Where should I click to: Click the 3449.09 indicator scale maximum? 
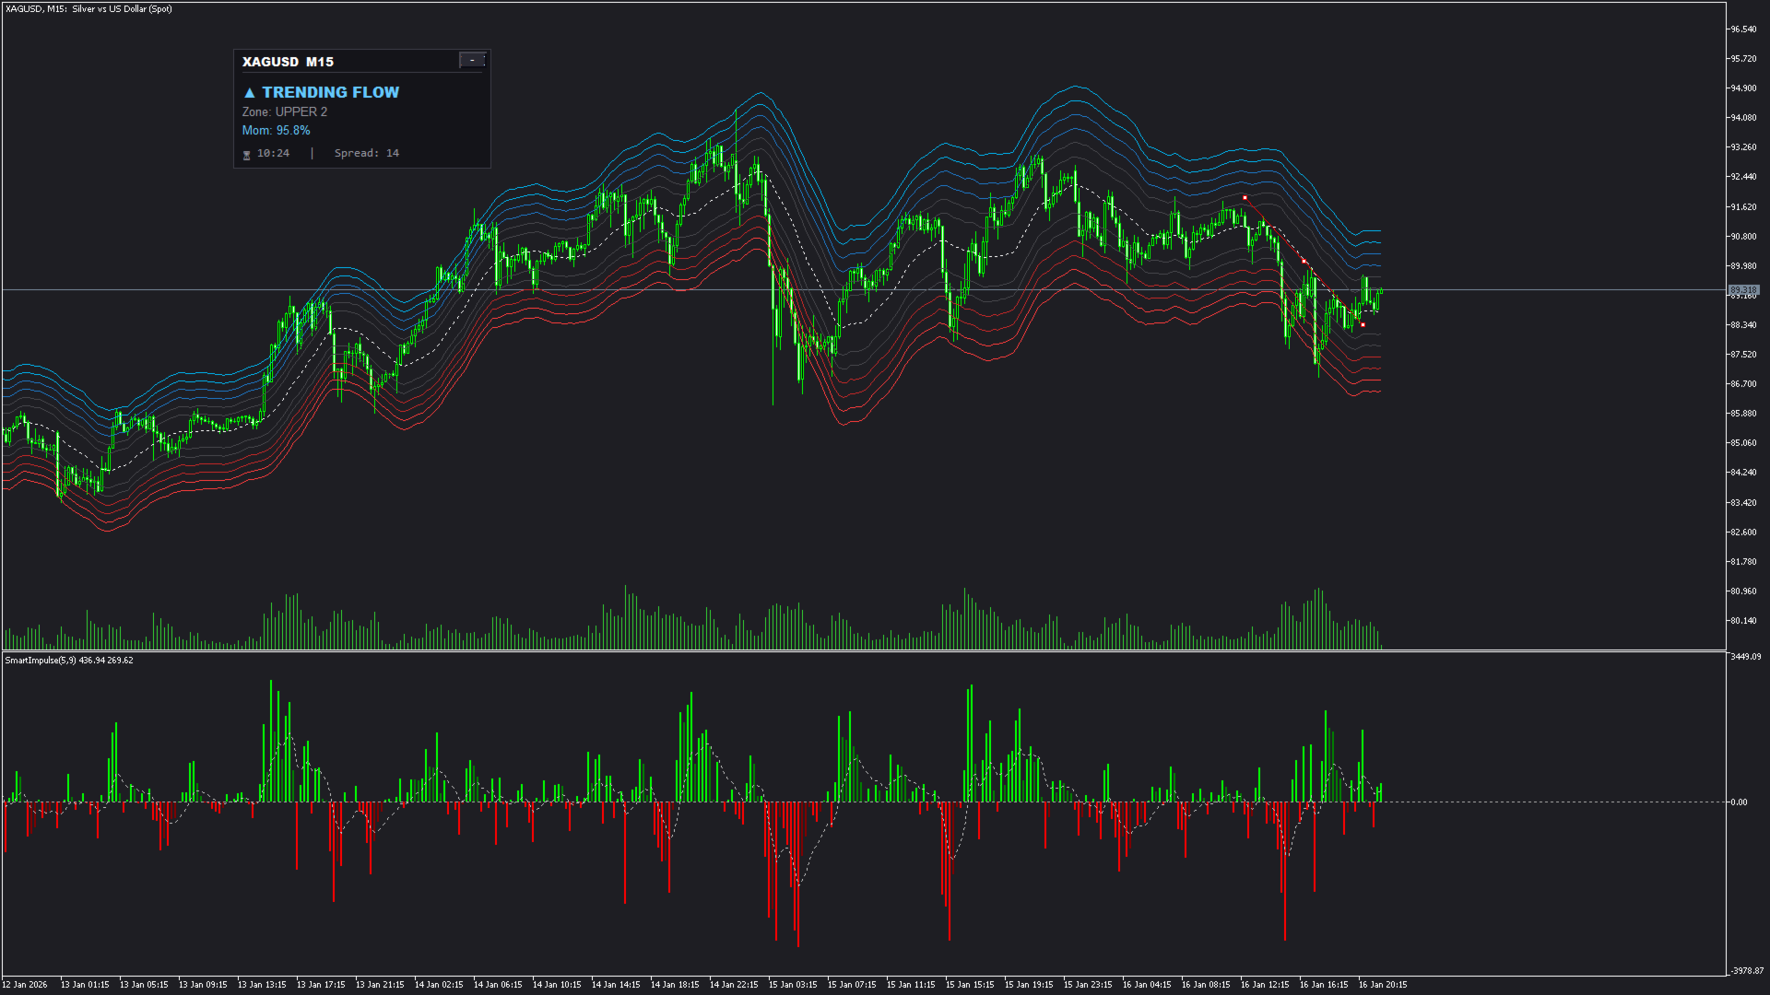pyautogui.click(x=1745, y=657)
